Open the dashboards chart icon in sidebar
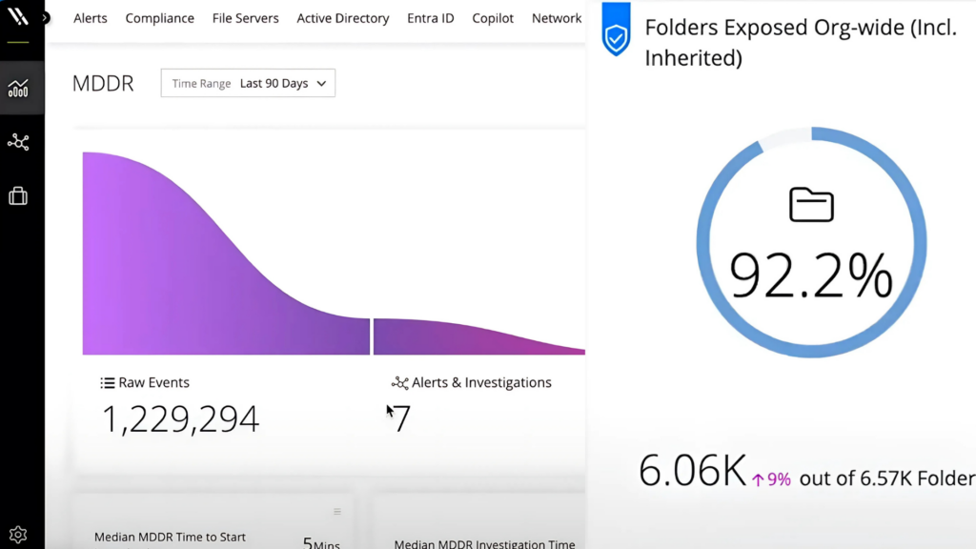The width and height of the screenshot is (976, 549). (18, 89)
